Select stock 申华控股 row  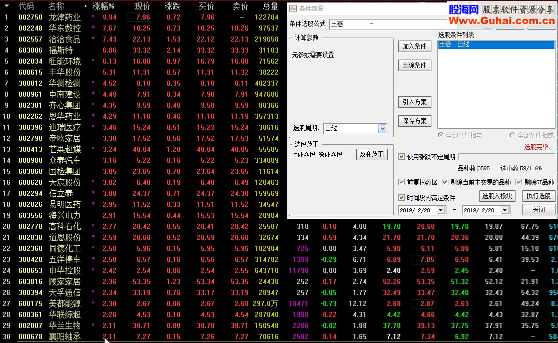pos(279,271)
